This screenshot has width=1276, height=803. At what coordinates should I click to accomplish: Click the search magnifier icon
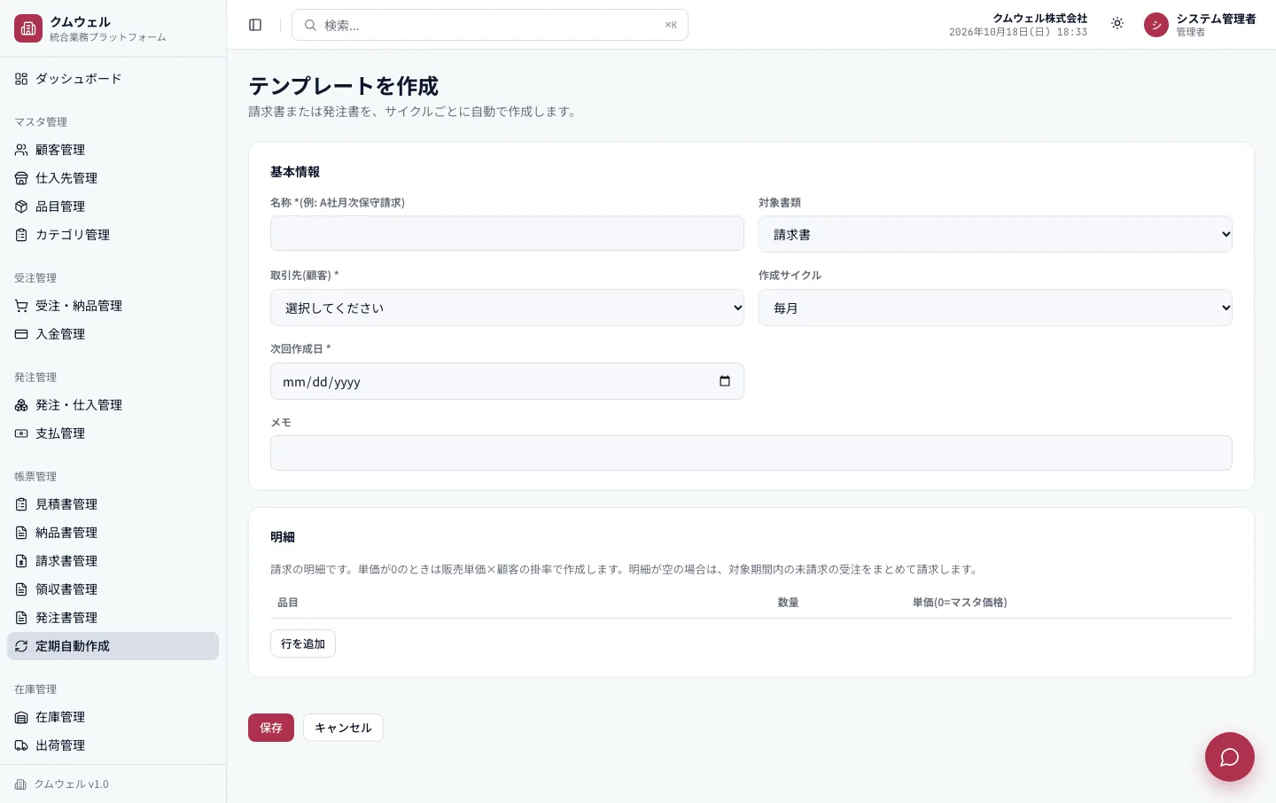[310, 25]
